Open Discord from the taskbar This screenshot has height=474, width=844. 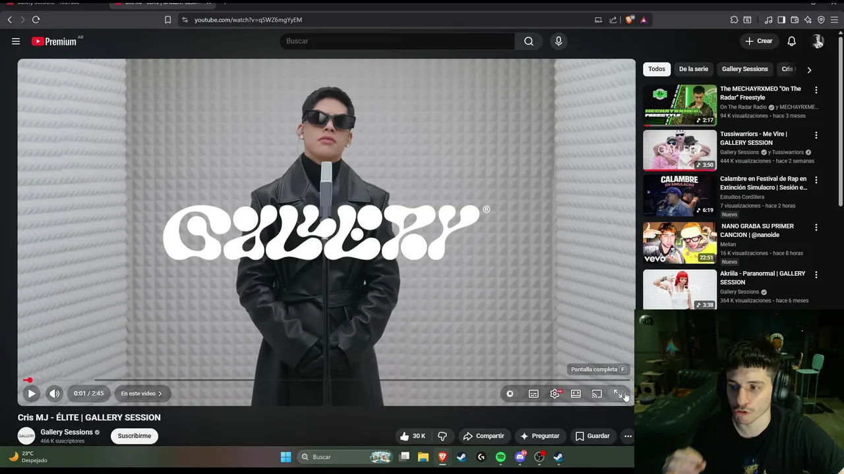point(520,457)
